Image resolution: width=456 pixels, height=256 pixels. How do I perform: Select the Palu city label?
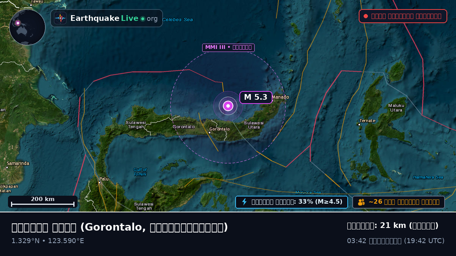click(x=104, y=179)
